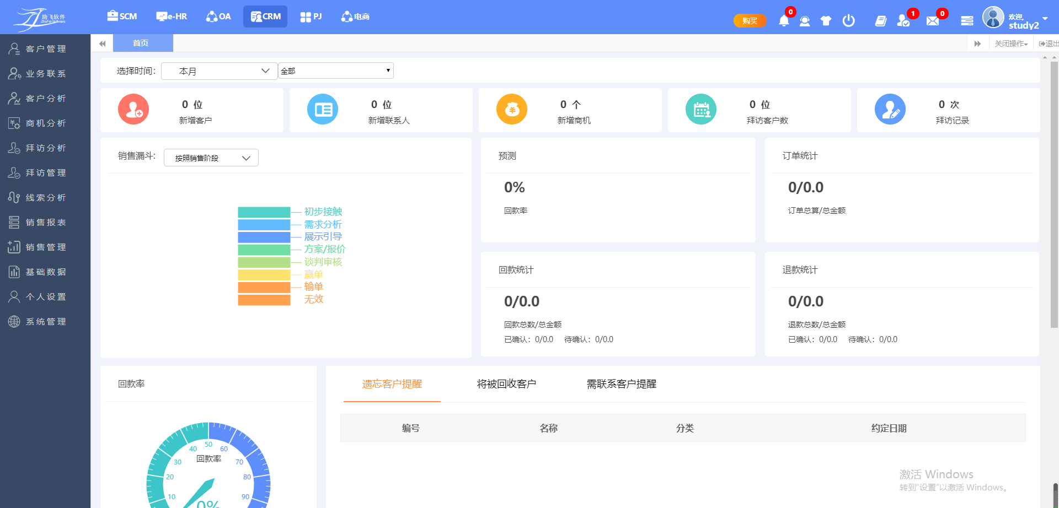Open 系统管理 in the sidebar
The image size is (1059, 508).
(x=45, y=322)
